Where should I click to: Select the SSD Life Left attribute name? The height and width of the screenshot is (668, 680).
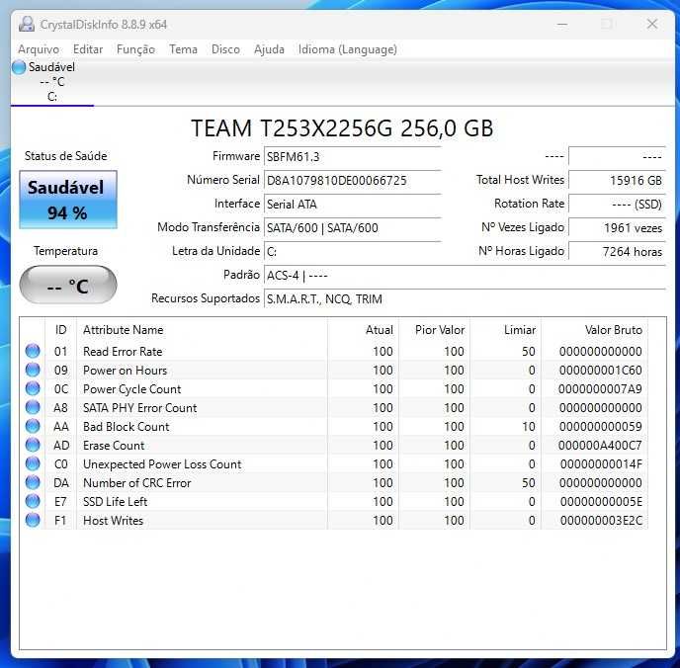pos(115,502)
